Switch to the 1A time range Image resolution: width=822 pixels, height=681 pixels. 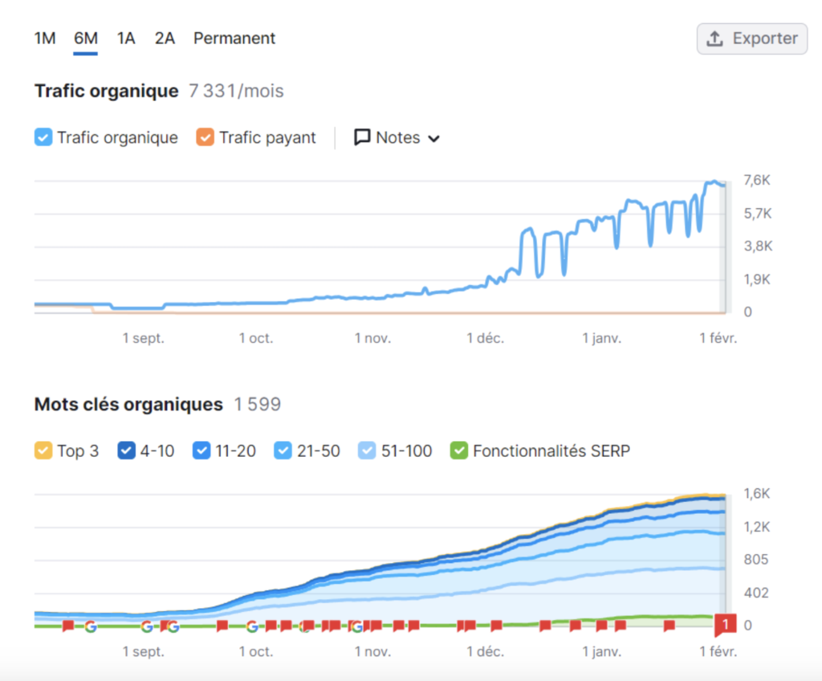(126, 39)
